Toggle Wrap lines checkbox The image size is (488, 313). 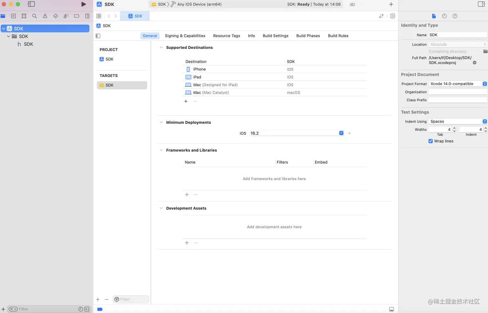431,141
